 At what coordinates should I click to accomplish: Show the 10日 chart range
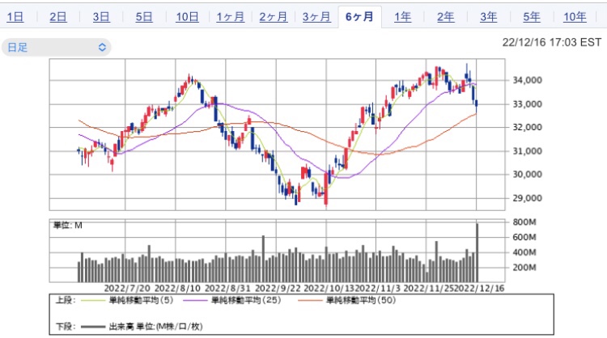click(188, 17)
